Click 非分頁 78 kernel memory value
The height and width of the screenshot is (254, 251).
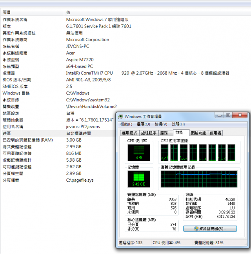tap(174, 229)
